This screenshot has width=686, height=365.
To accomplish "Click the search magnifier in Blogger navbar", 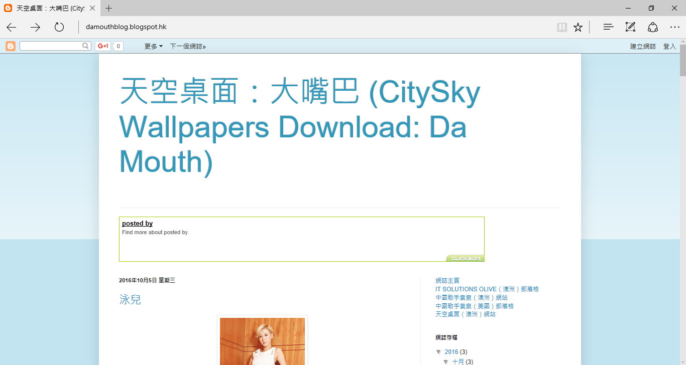I will click(x=86, y=46).
